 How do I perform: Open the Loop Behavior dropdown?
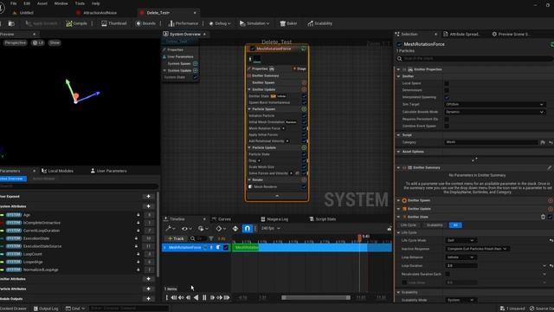click(x=461, y=257)
